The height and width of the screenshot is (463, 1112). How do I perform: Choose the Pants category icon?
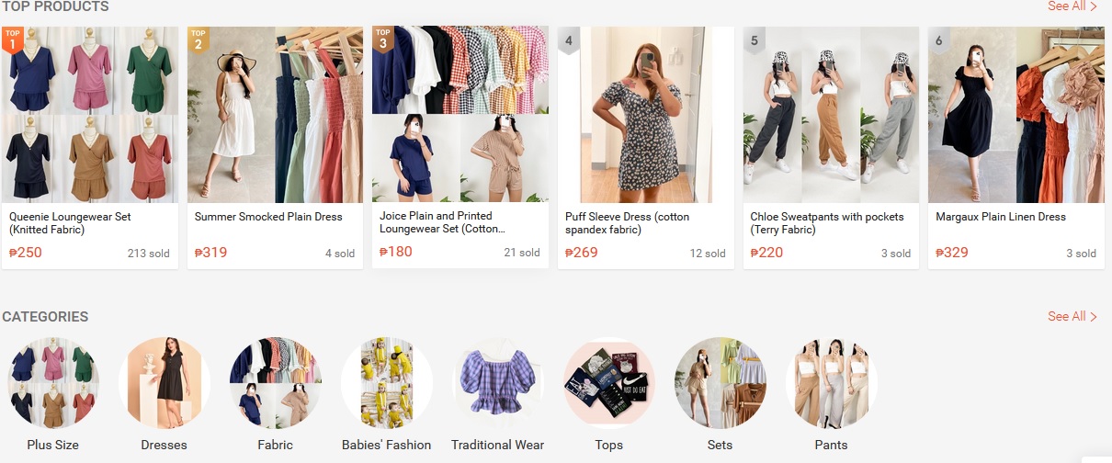[x=831, y=383]
